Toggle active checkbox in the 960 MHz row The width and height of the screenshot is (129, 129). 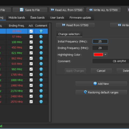click(x=31, y=69)
